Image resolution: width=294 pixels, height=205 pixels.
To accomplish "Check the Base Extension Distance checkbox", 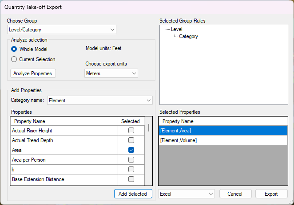I will [131, 179].
